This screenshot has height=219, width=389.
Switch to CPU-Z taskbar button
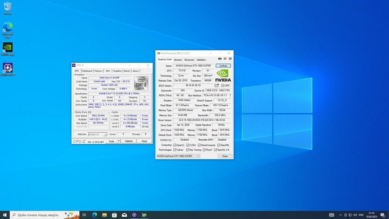click(134, 215)
